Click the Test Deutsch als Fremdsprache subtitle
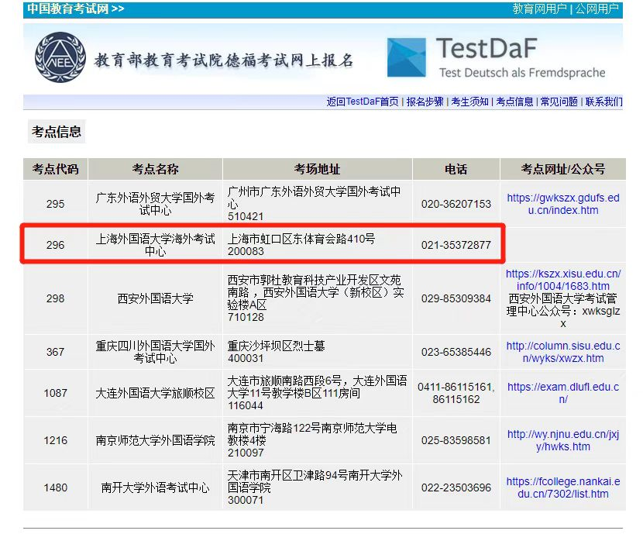 [522, 73]
